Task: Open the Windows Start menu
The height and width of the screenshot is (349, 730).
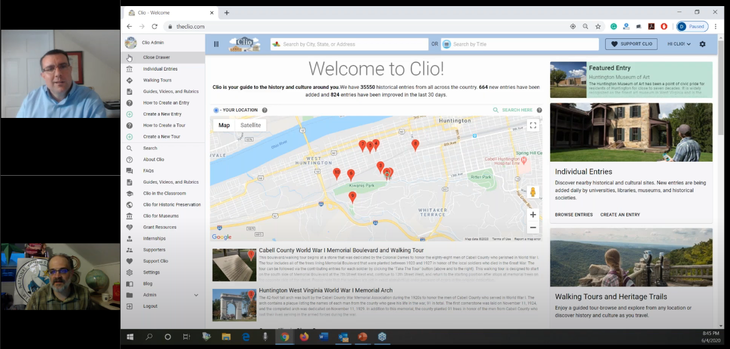Action: 130,337
